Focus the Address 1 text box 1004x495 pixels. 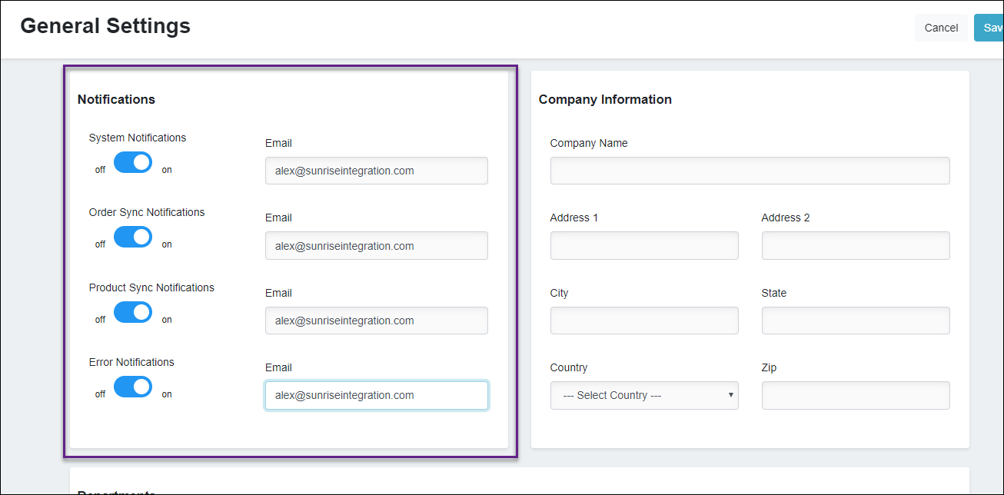tap(644, 246)
